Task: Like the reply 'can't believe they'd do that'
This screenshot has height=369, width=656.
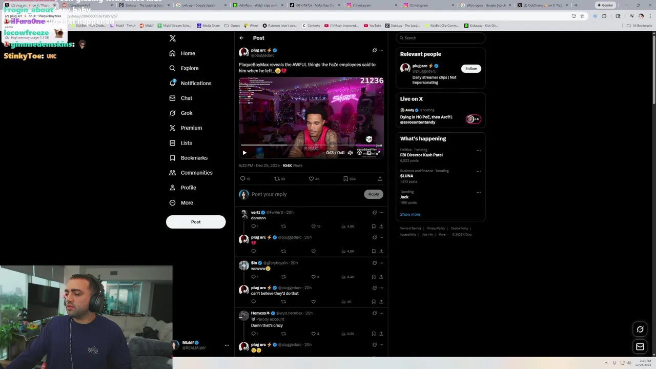Action: click(x=314, y=302)
